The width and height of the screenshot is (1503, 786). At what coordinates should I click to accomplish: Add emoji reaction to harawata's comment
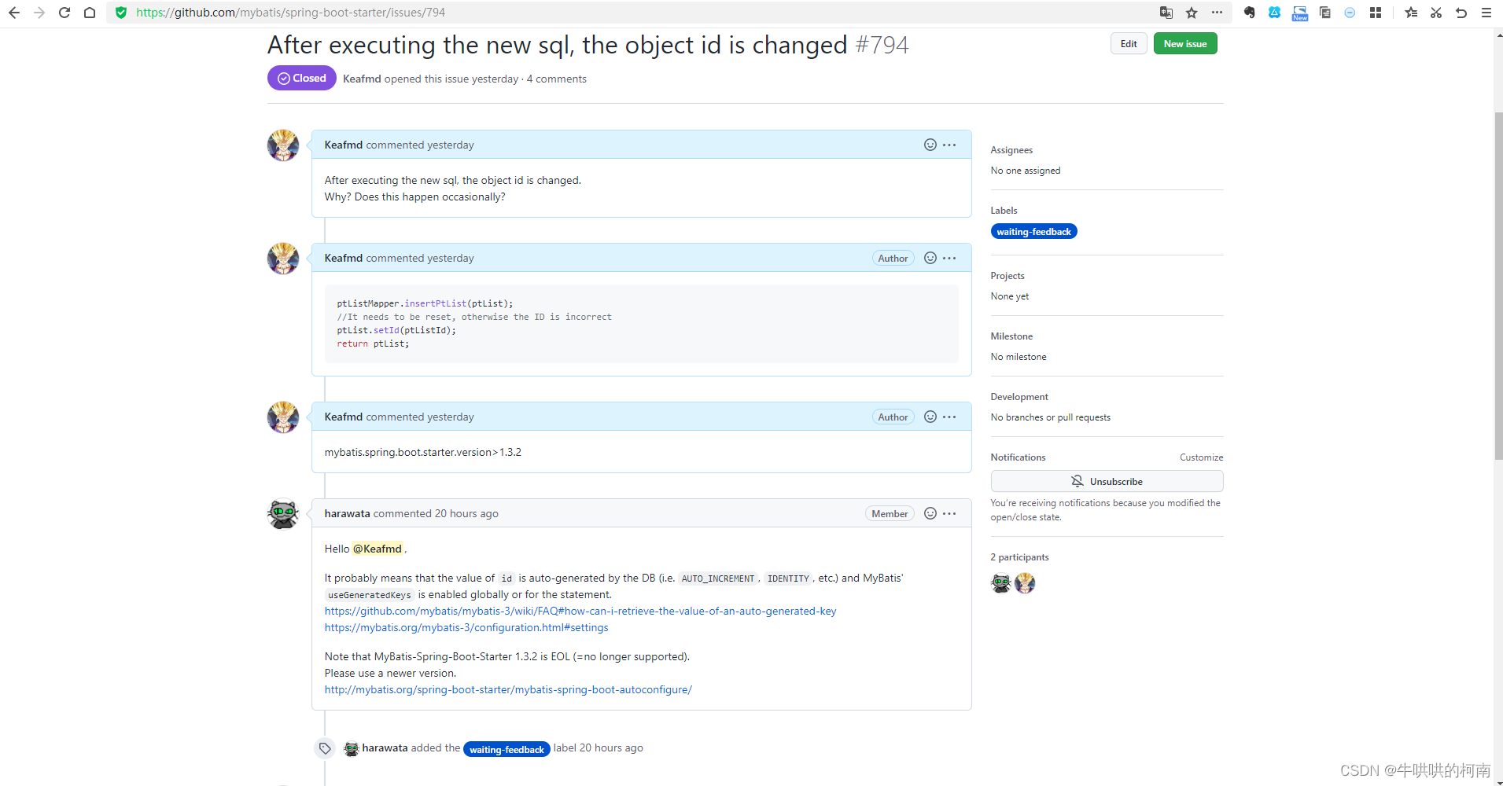pyautogui.click(x=930, y=513)
